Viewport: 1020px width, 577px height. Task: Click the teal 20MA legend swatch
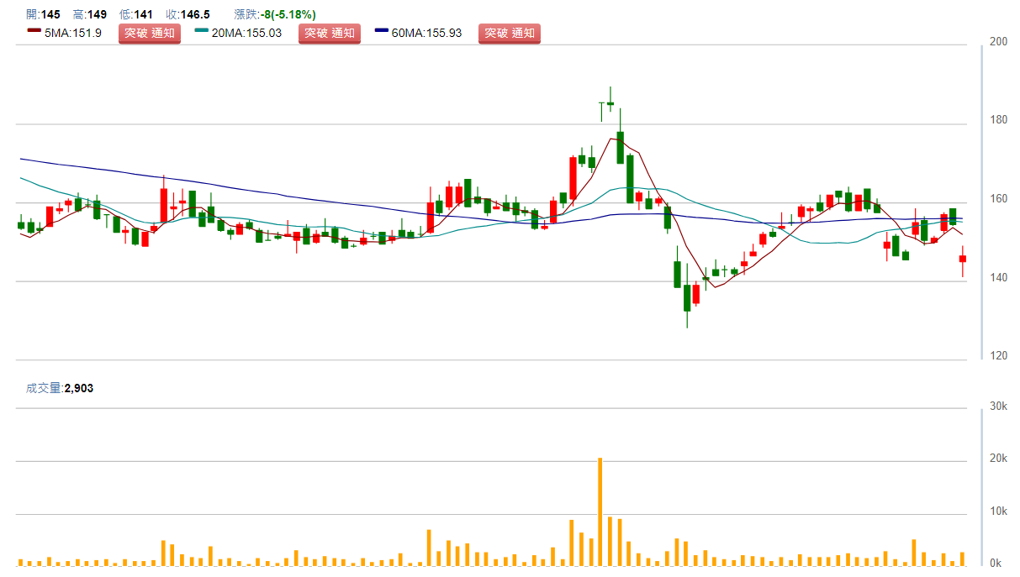202,31
